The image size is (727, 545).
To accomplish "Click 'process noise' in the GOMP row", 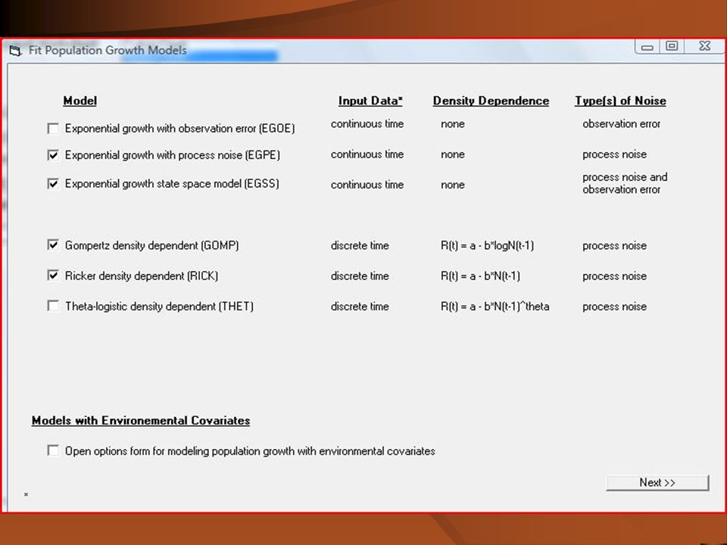I will click(614, 245).
